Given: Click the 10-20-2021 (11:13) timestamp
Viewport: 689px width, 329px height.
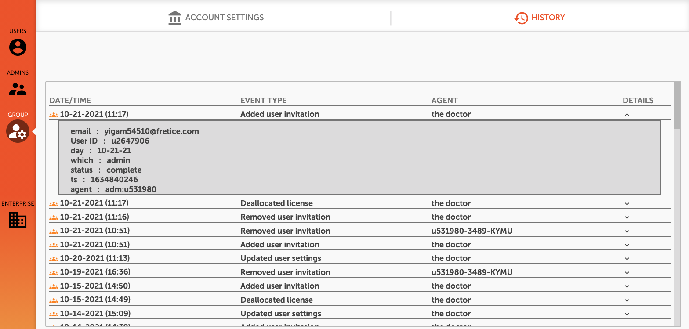Looking at the screenshot, I should coord(94,258).
